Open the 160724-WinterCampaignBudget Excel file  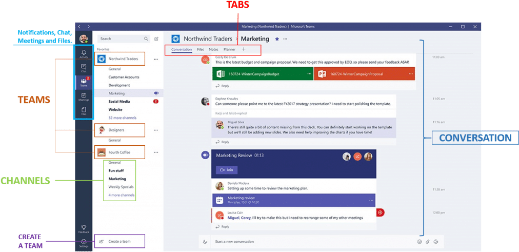(263, 74)
